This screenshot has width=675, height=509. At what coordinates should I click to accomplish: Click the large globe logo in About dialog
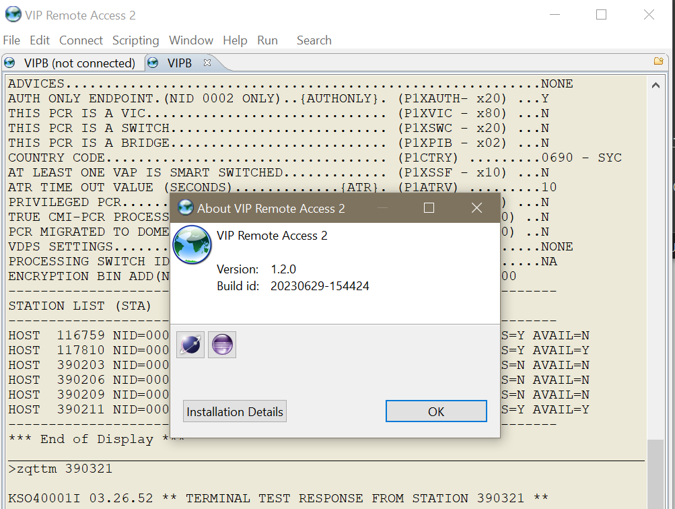click(192, 244)
